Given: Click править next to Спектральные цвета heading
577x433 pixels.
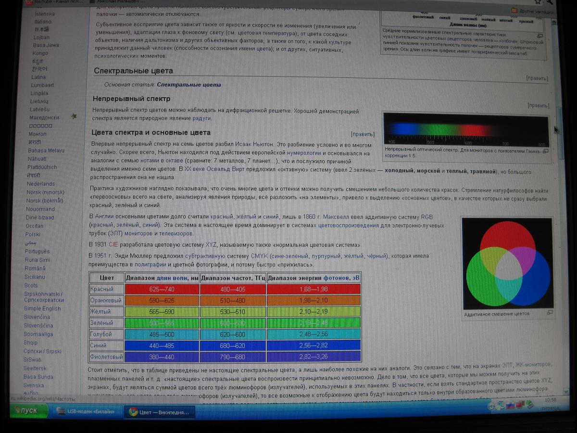Looking at the screenshot, I should pos(537,78).
